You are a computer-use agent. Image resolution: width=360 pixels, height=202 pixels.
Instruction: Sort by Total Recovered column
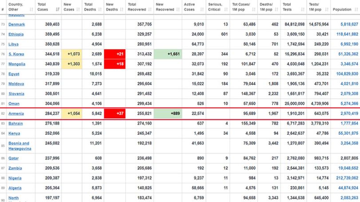click(139, 7)
